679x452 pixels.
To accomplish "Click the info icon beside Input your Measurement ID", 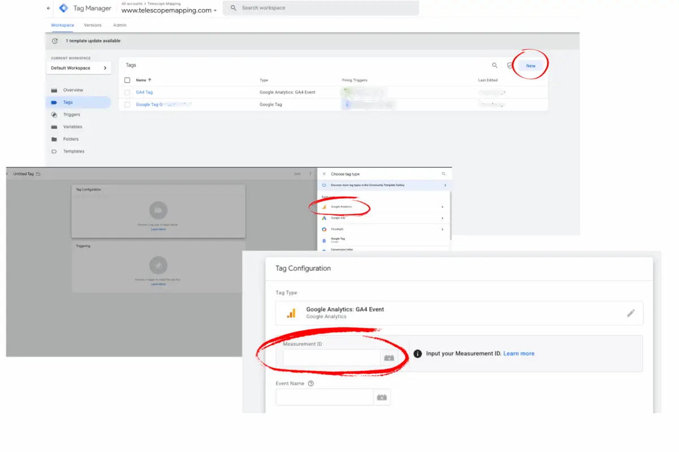I will [418, 354].
